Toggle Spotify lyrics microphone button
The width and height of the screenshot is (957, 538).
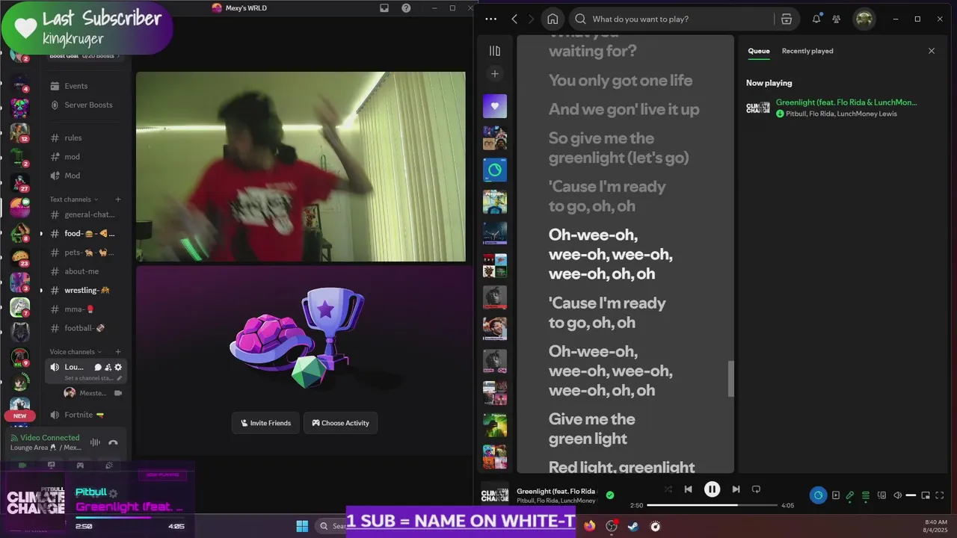[x=850, y=495]
